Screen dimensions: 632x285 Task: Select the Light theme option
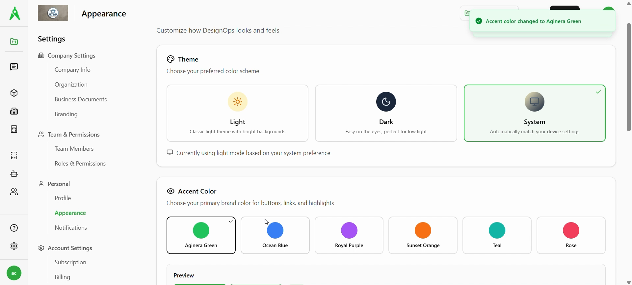click(x=237, y=113)
